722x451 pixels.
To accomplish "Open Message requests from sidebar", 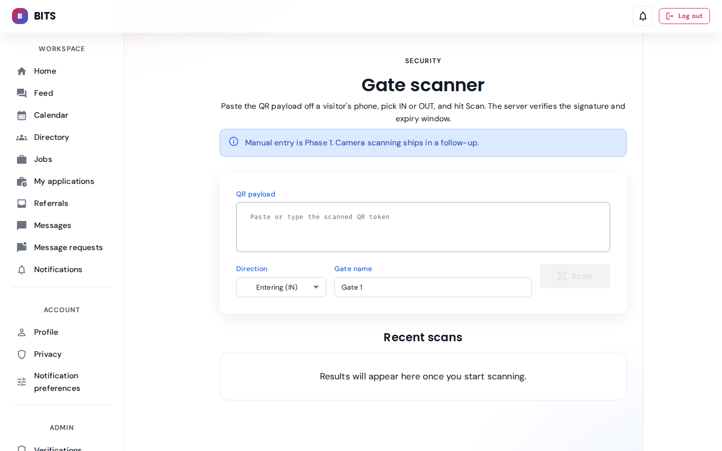I will 68,248.
